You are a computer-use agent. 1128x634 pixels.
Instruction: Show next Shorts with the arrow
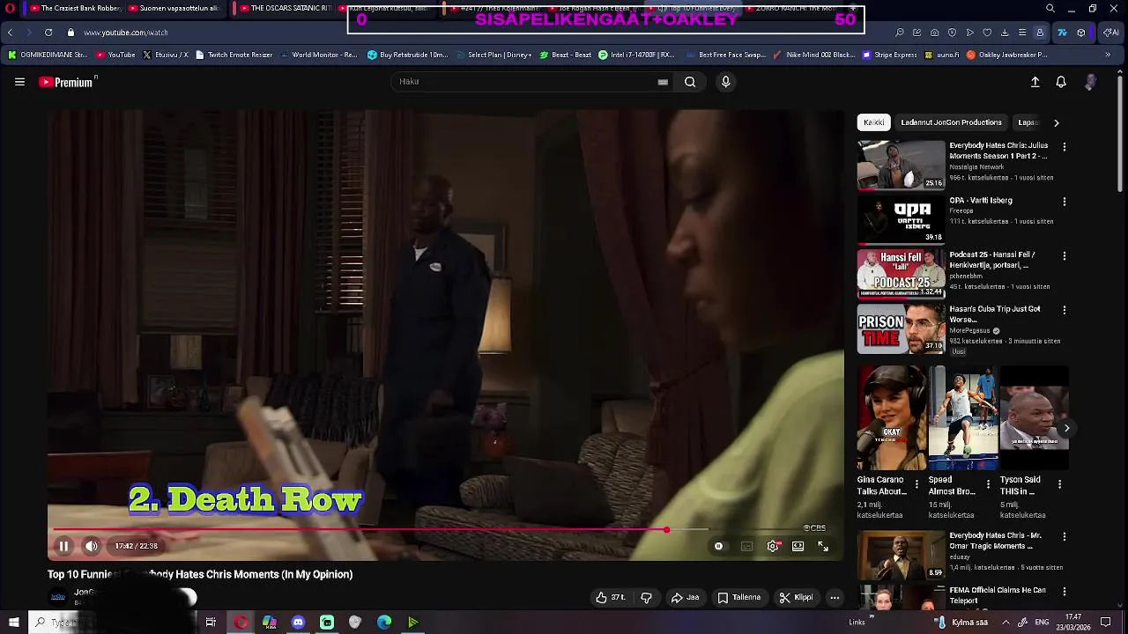tap(1066, 429)
